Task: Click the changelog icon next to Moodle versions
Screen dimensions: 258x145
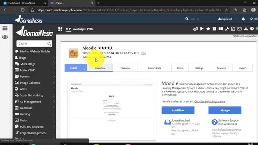Action: 144,53
